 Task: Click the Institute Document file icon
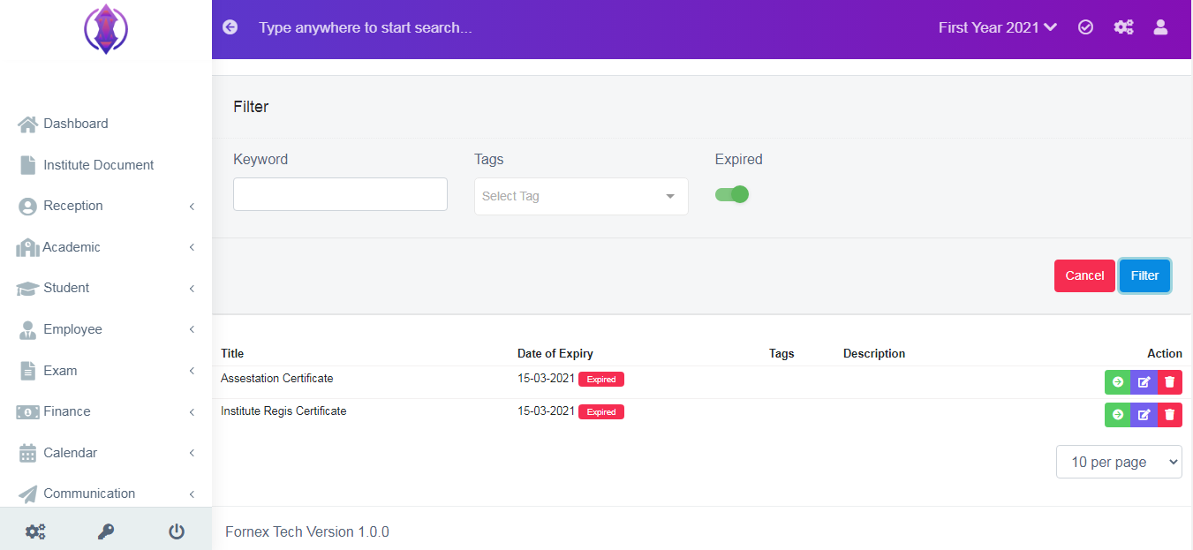coord(28,165)
